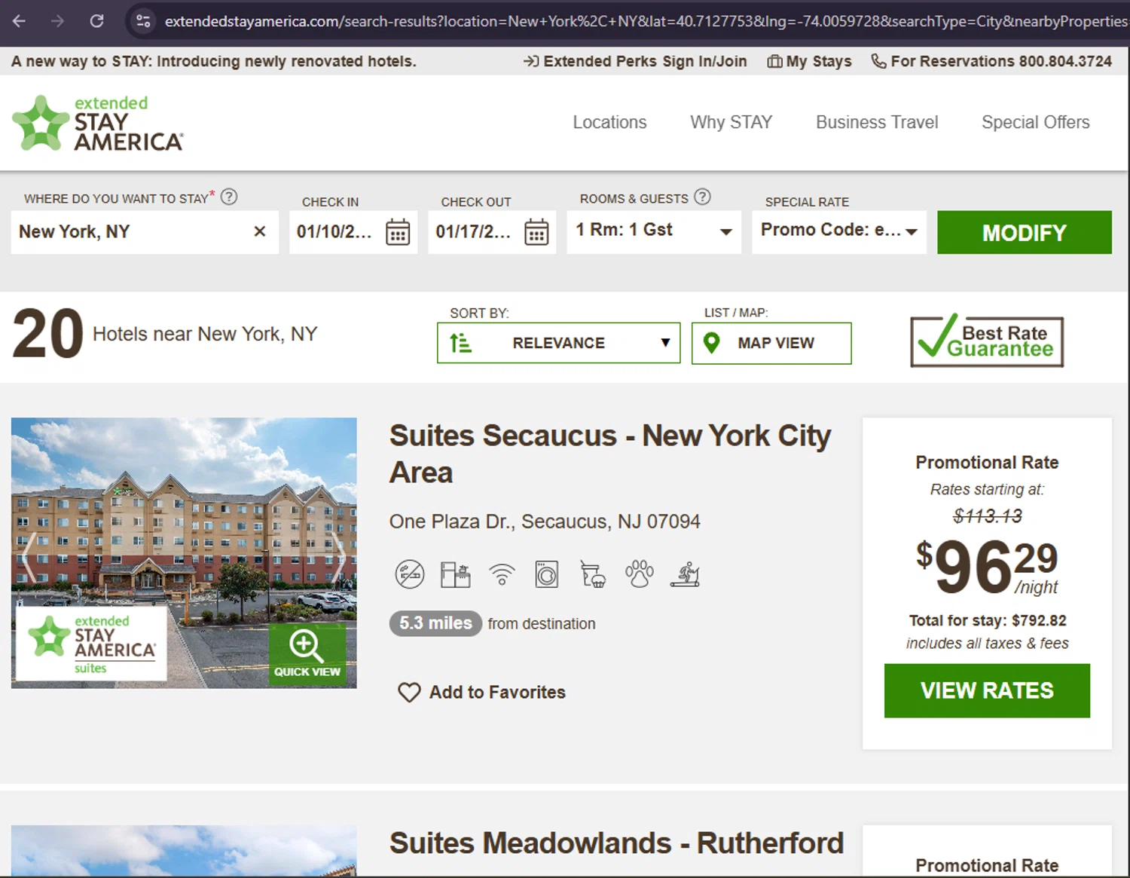The height and width of the screenshot is (878, 1130).
Task: Click the pet friendly paw icon
Action: [x=639, y=574]
